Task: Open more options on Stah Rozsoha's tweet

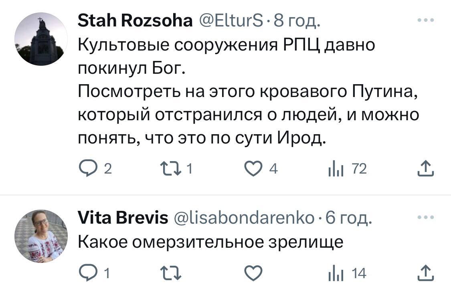Action: [x=425, y=20]
